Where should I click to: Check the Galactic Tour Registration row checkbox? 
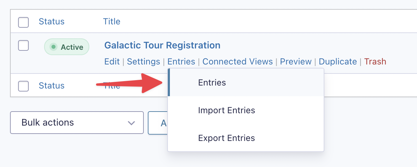pyautogui.click(x=23, y=45)
